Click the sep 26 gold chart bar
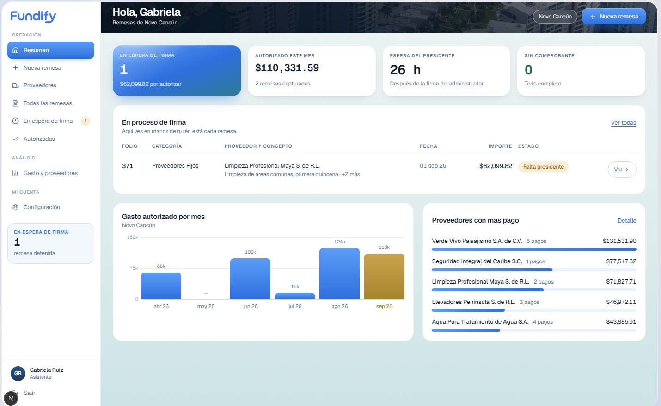The image size is (661, 406). click(384, 277)
